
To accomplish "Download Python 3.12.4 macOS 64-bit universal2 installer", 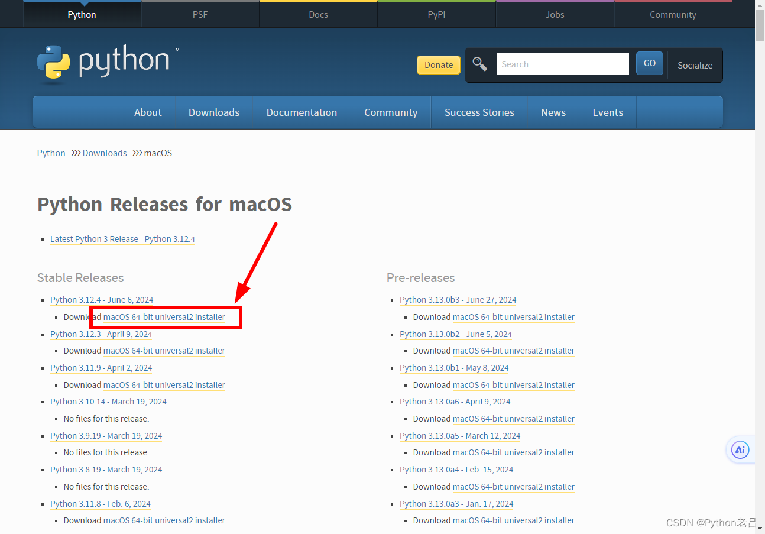I will tap(164, 317).
